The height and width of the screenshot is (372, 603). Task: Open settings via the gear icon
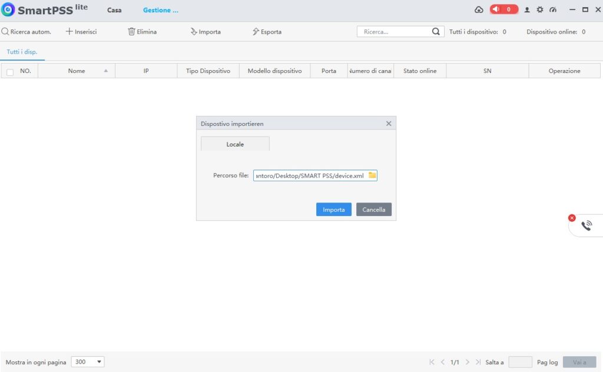539,10
